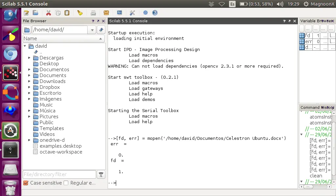Close the File Browser panel
The image size is (336, 196).
(x=103, y=21)
